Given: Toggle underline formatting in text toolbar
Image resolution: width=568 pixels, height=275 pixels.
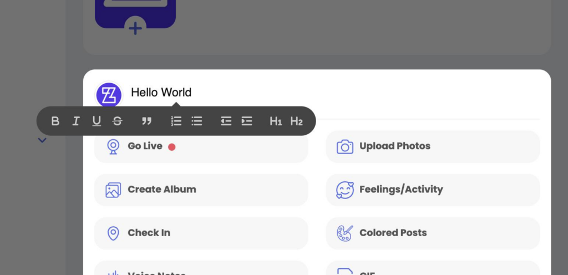Looking at the screenshot, I should pyautogui.click(x=97, y=121).
